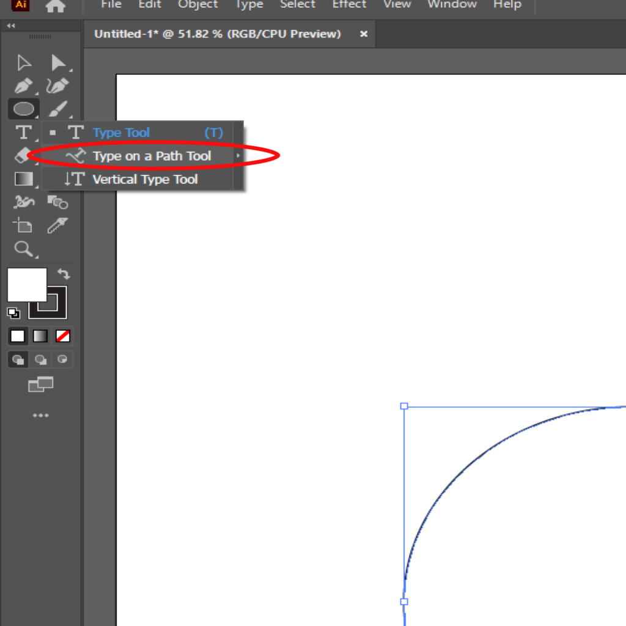Close the Untitled-1 document tab

364,34
